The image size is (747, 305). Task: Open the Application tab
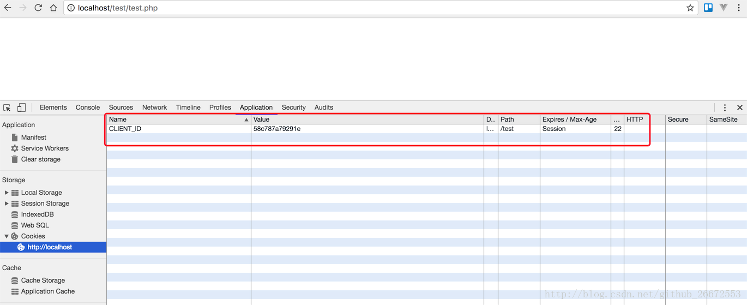[x=256, y=107]
